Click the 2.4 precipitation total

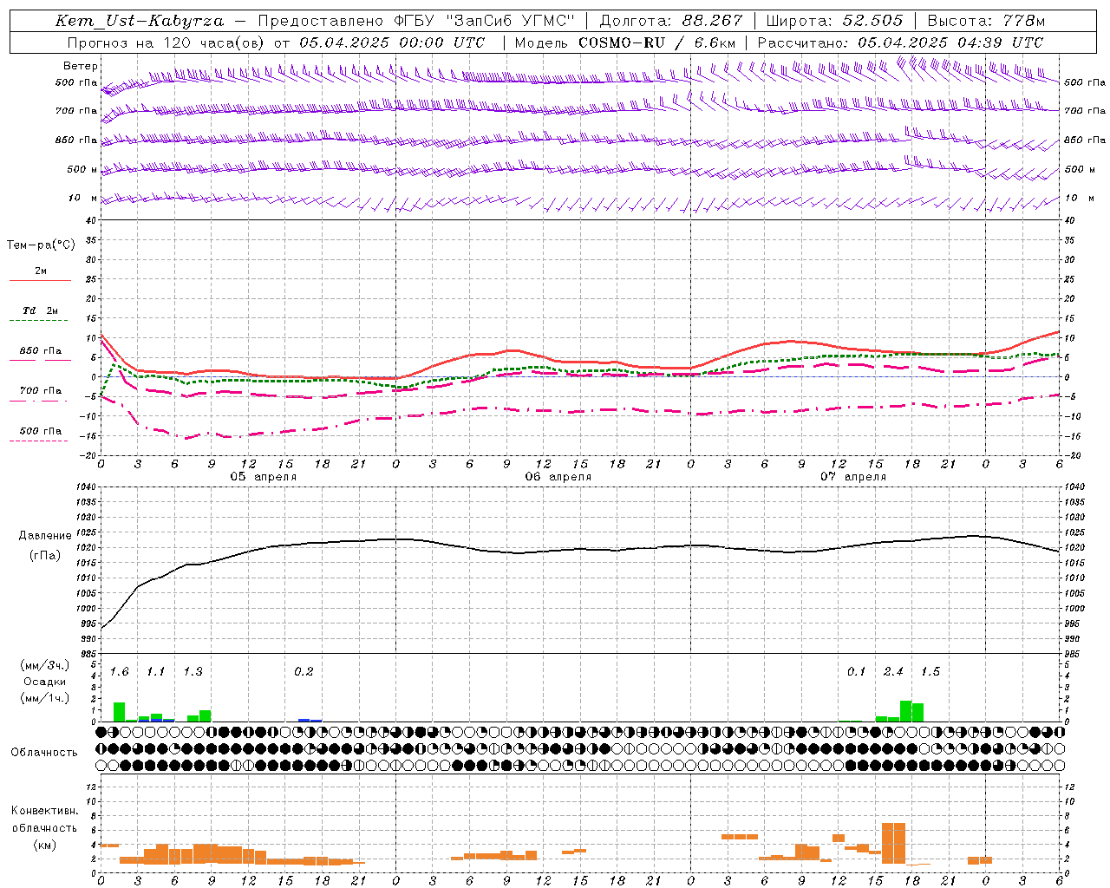(893, 672)
